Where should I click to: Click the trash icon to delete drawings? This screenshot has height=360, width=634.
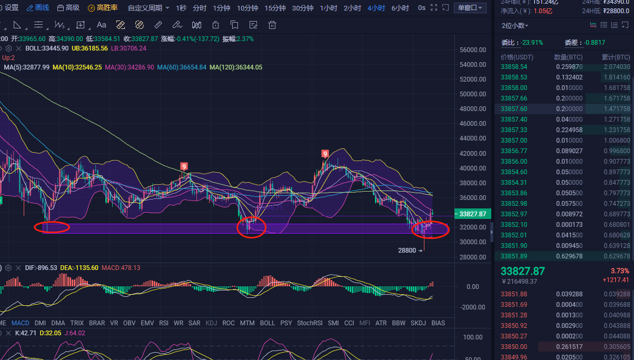pyautogui.click(x=272, y=25)
